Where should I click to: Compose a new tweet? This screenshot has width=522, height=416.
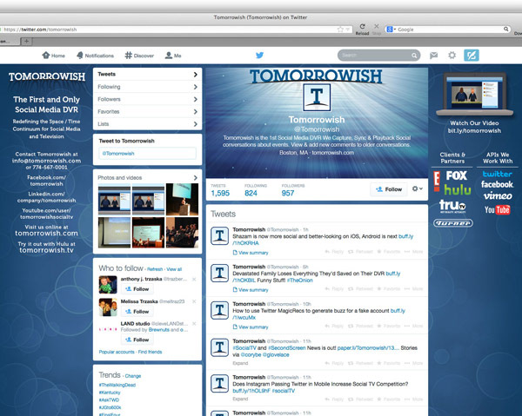point(472,56)
